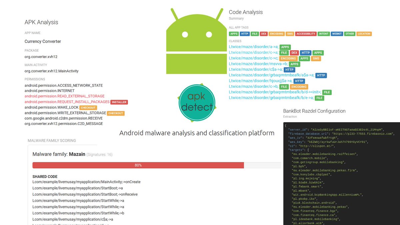The image size is (400, 225).
Task: Open class link grbaqrmtmbeafk/a$a->a;
Action: (272, 75)
